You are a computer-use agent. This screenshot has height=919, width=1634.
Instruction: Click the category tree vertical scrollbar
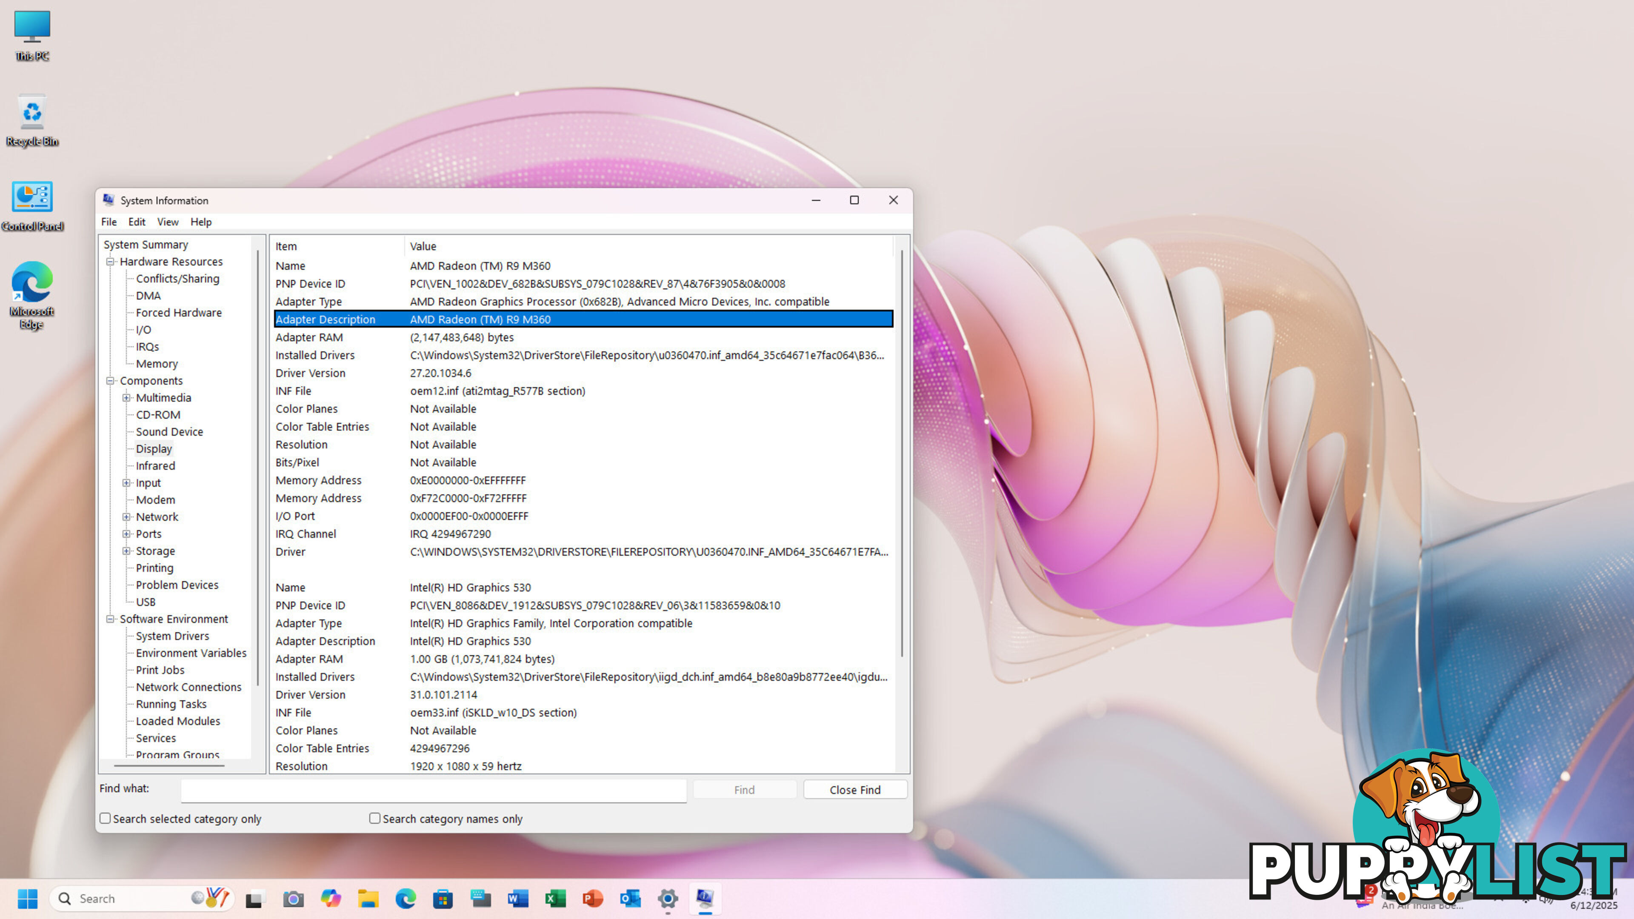point(257,468)
